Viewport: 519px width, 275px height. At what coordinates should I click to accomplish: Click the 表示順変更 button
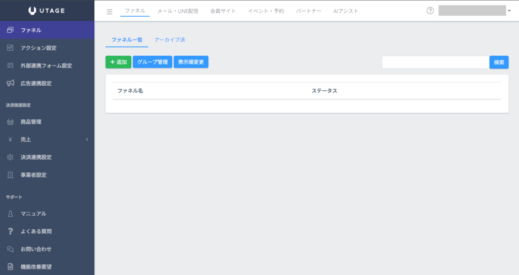click(x=191, y=62)
